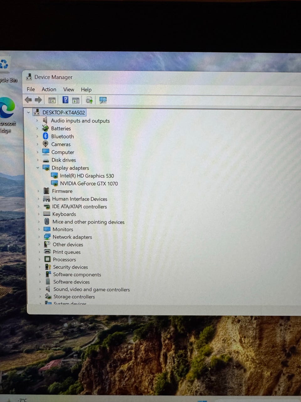This screenshot has height=402, width=301.
Task: Click Show/Hide Console Tree toolbar icon
Action: pyautogui.click(x=52, y=100)
